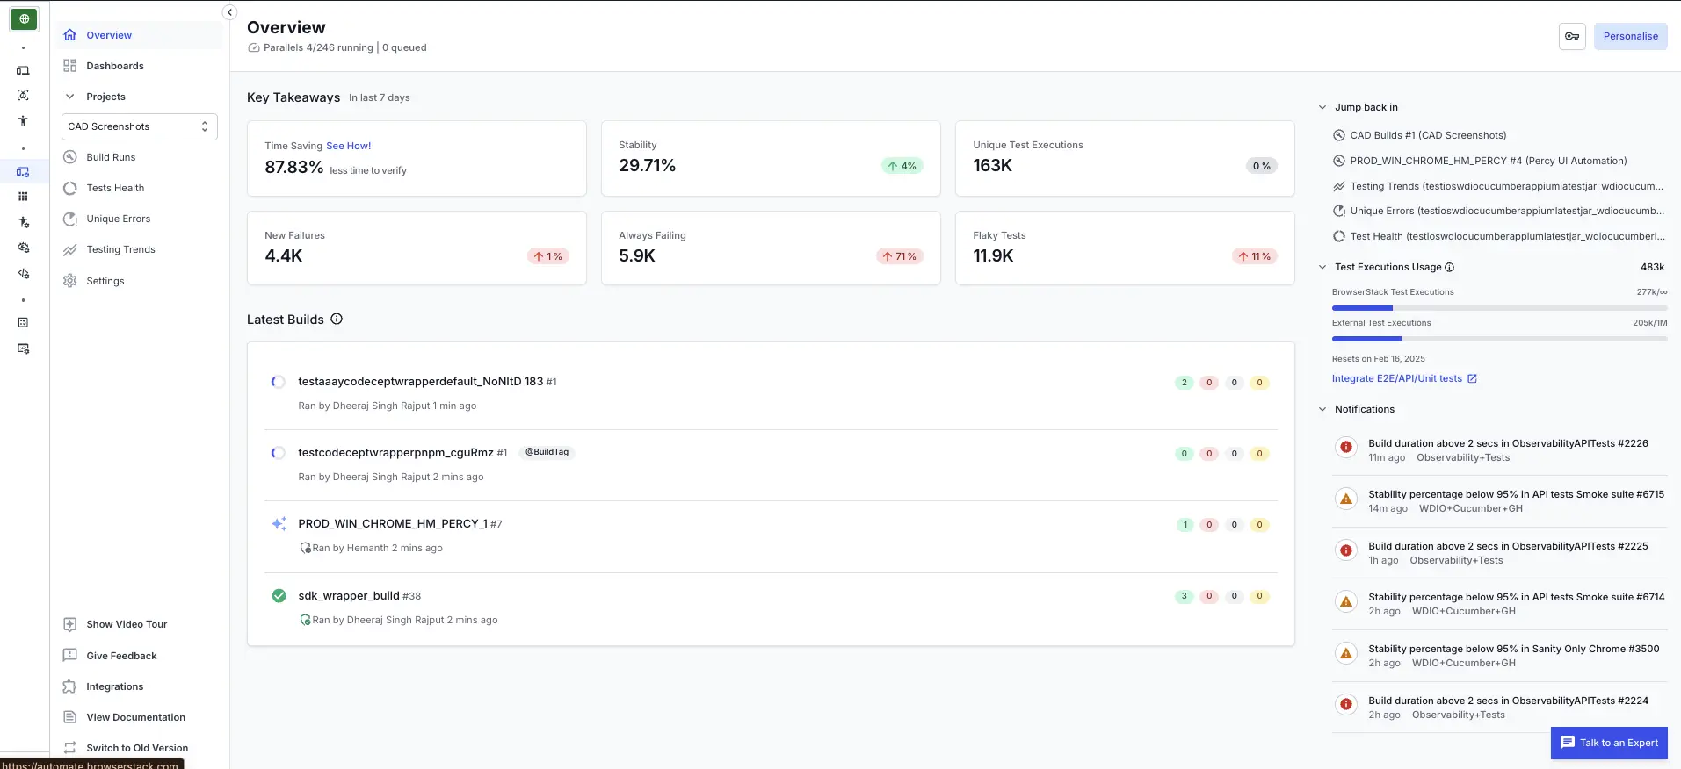This screenshot has width=1681, height=769.
Task: Open the CAD Screenshots project dropdown
Action: tap(139, 126)
